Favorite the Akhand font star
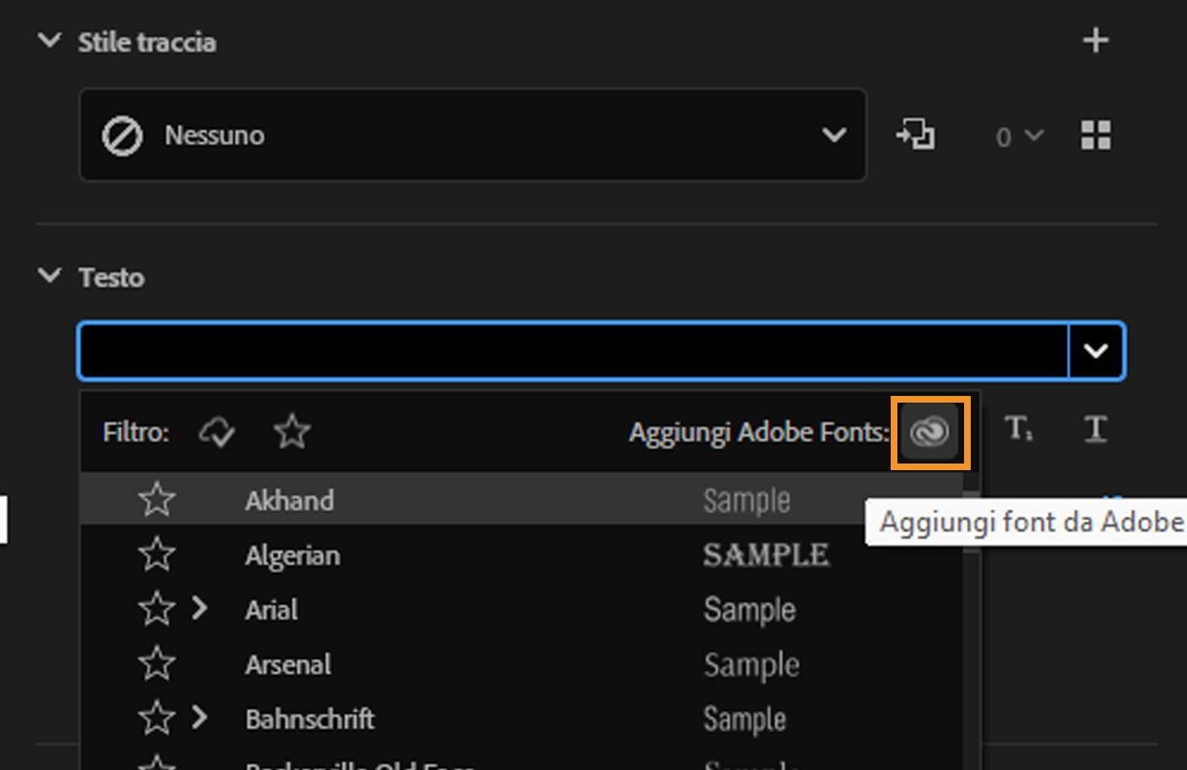 [x=157, y=500]
